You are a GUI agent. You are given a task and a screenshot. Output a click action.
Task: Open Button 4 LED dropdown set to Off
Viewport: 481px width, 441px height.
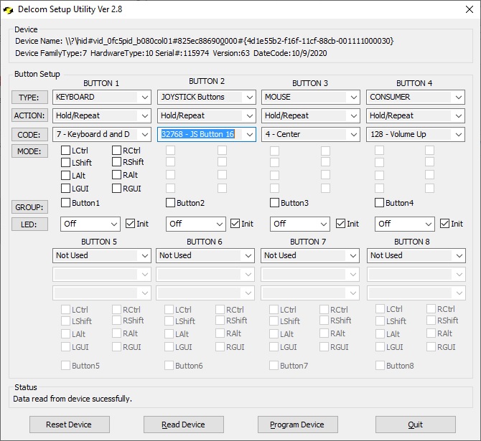[x=405, y=224]
